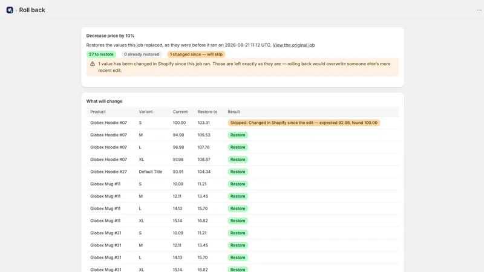Click the warning triangle icon in the banner
The width and height of the screenshot is (484, 272).
click(93, 64)
